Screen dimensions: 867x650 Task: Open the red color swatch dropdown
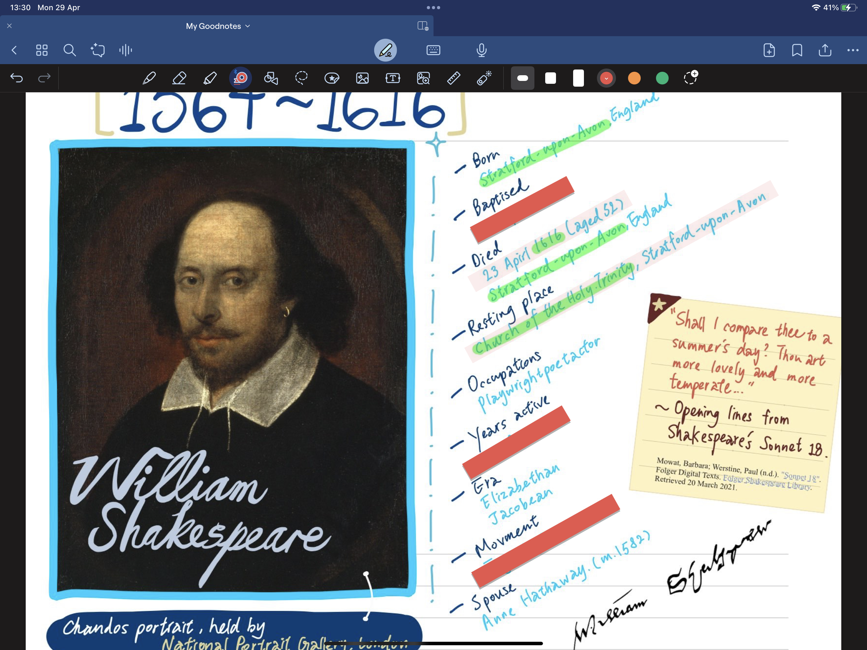point(606,78)
